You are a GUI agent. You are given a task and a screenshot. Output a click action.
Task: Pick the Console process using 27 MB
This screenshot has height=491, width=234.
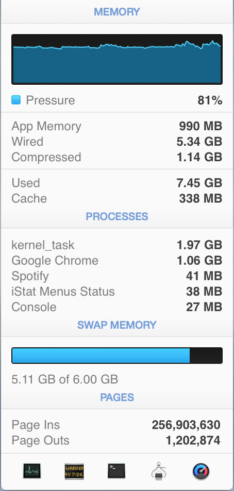[117, 307]
